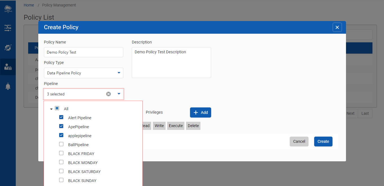Collapse the Pipeline dropdown arrow
Image resolution: width=384 pixels, height=186 pixels.
(119, 94)
